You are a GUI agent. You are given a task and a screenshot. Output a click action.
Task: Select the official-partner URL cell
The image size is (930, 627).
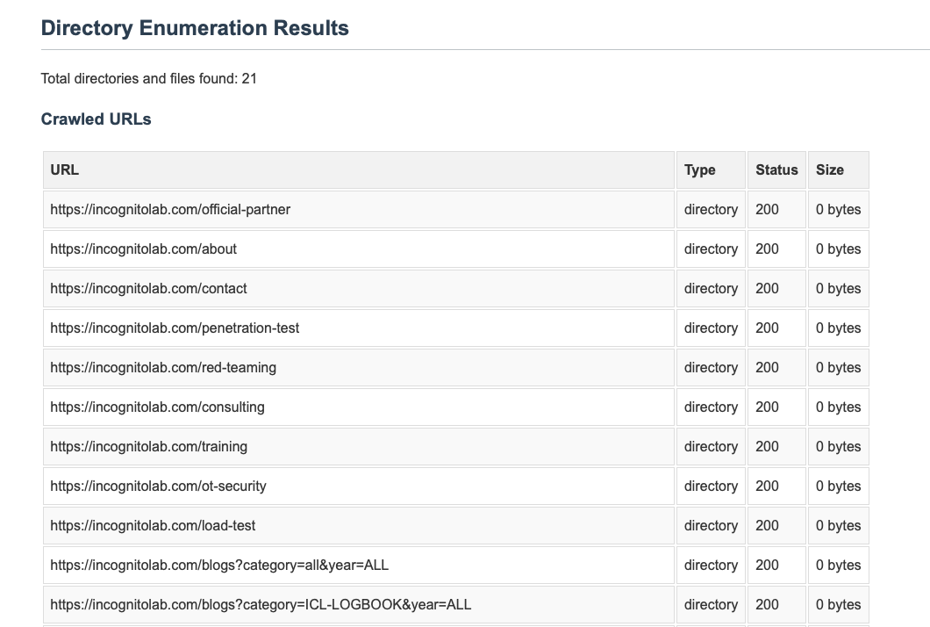[x=359, y=210]
